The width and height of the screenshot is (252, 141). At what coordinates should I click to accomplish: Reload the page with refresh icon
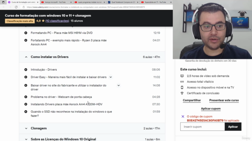tap(16, 7)
